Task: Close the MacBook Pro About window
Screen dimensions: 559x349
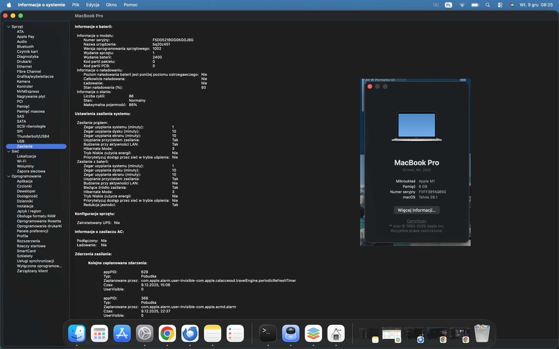Action: click(x=369, y=87)
